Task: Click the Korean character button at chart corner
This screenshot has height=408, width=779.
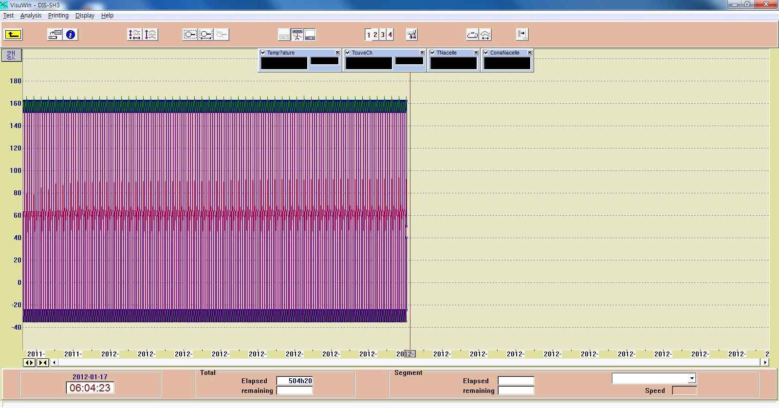Action: click(x=12, y=55)
